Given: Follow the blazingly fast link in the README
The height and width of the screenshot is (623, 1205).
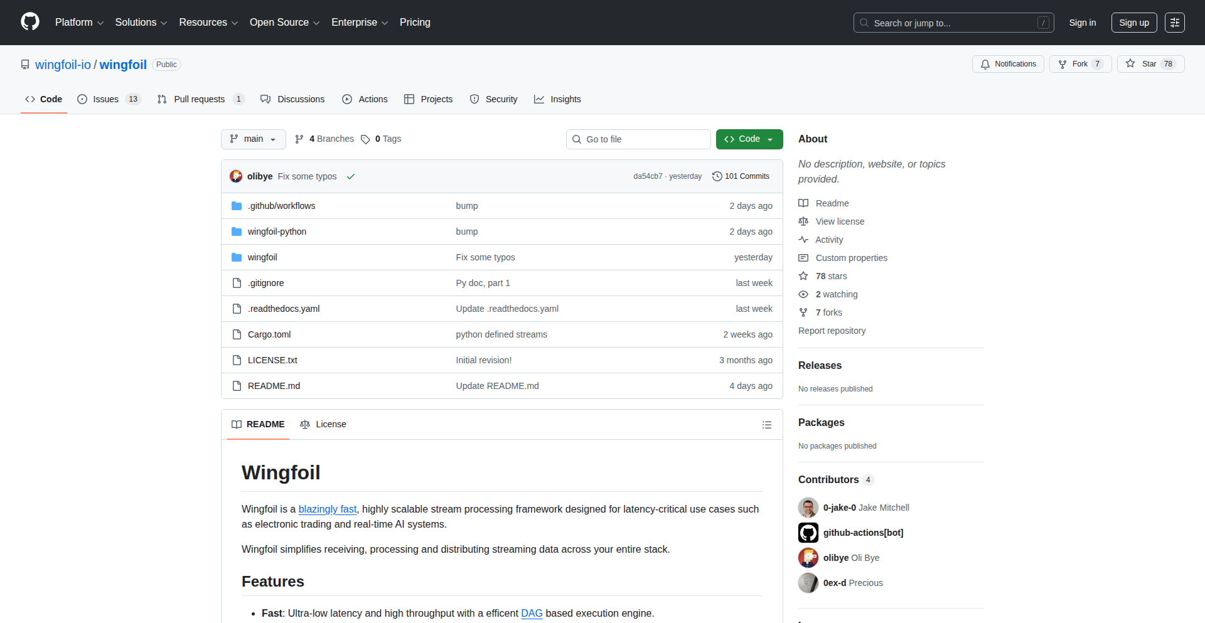Looking at the screenshot, I should pyautogui.click(x=327, y=509).
